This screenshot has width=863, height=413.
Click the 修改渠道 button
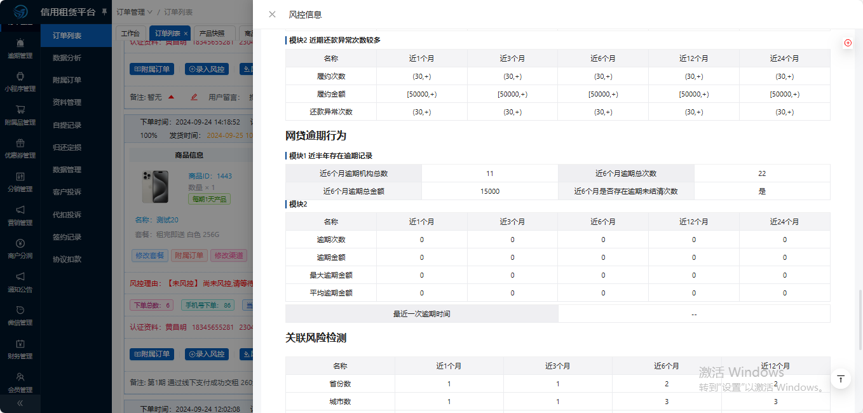[229, 255]
